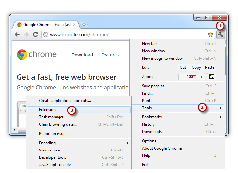Open Developer tools
This screenshot has height=173, width=238.
coord(79,157)
